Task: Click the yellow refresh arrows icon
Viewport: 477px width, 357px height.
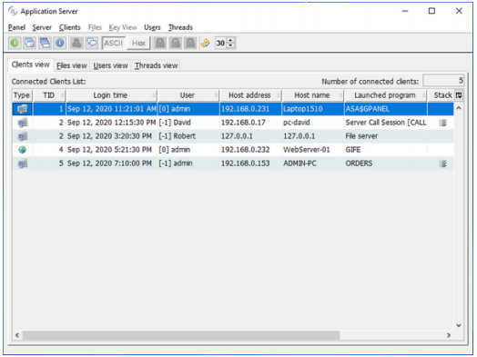Action: click(x=206, y=43)
